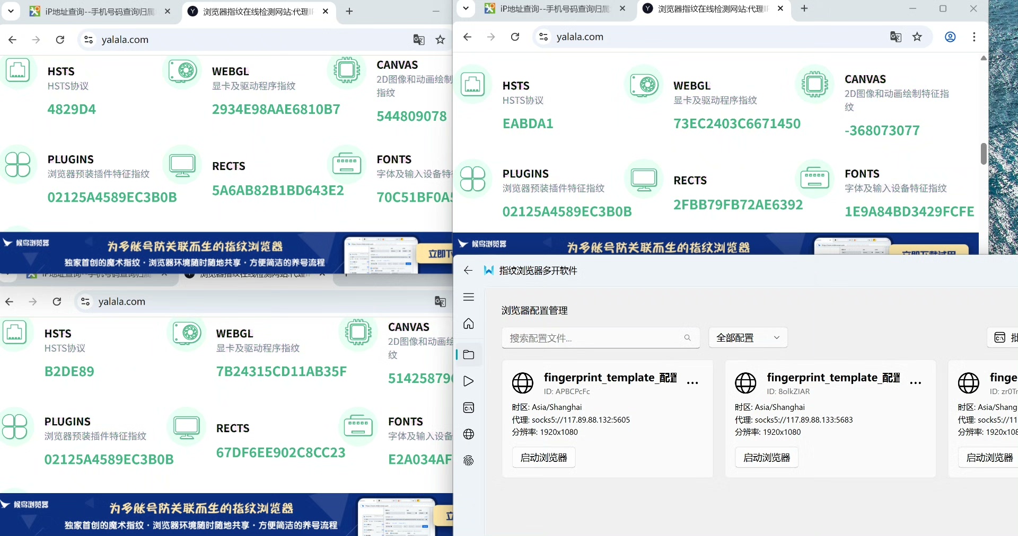
Task: Click the batch button beside 全部配置 filter
Action: point(1003,337)
